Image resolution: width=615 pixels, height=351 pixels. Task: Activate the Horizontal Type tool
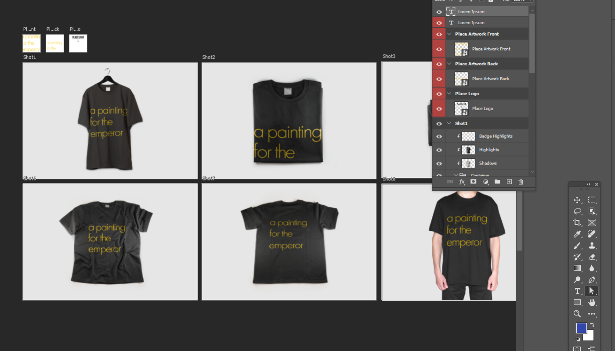tap(577, 291)
